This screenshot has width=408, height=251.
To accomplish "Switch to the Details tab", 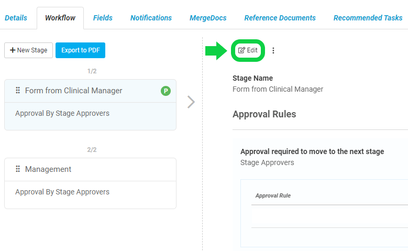I will pyautogui.click(x=16, y=18).
